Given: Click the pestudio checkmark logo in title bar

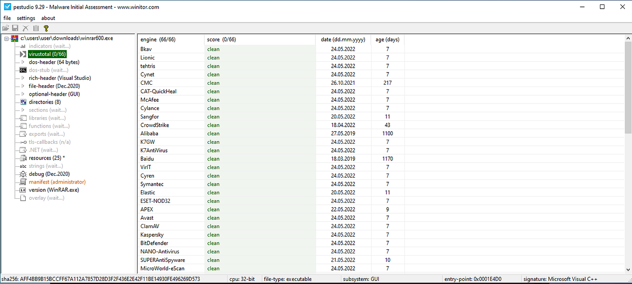Looking at the screenshot, I should [x=7, y=7].
